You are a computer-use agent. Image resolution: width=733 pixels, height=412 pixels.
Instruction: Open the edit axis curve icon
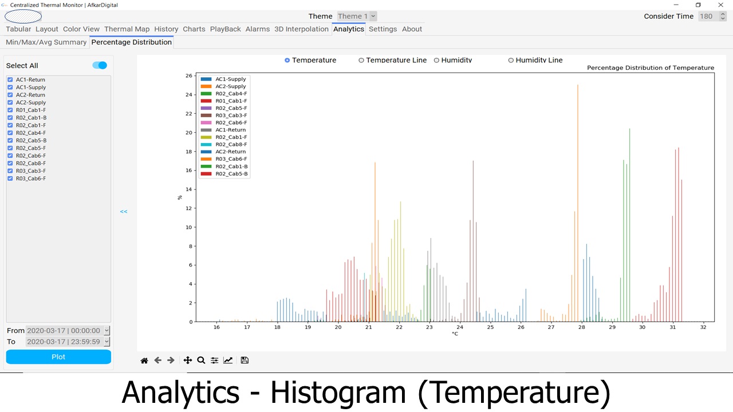point(228,360)
